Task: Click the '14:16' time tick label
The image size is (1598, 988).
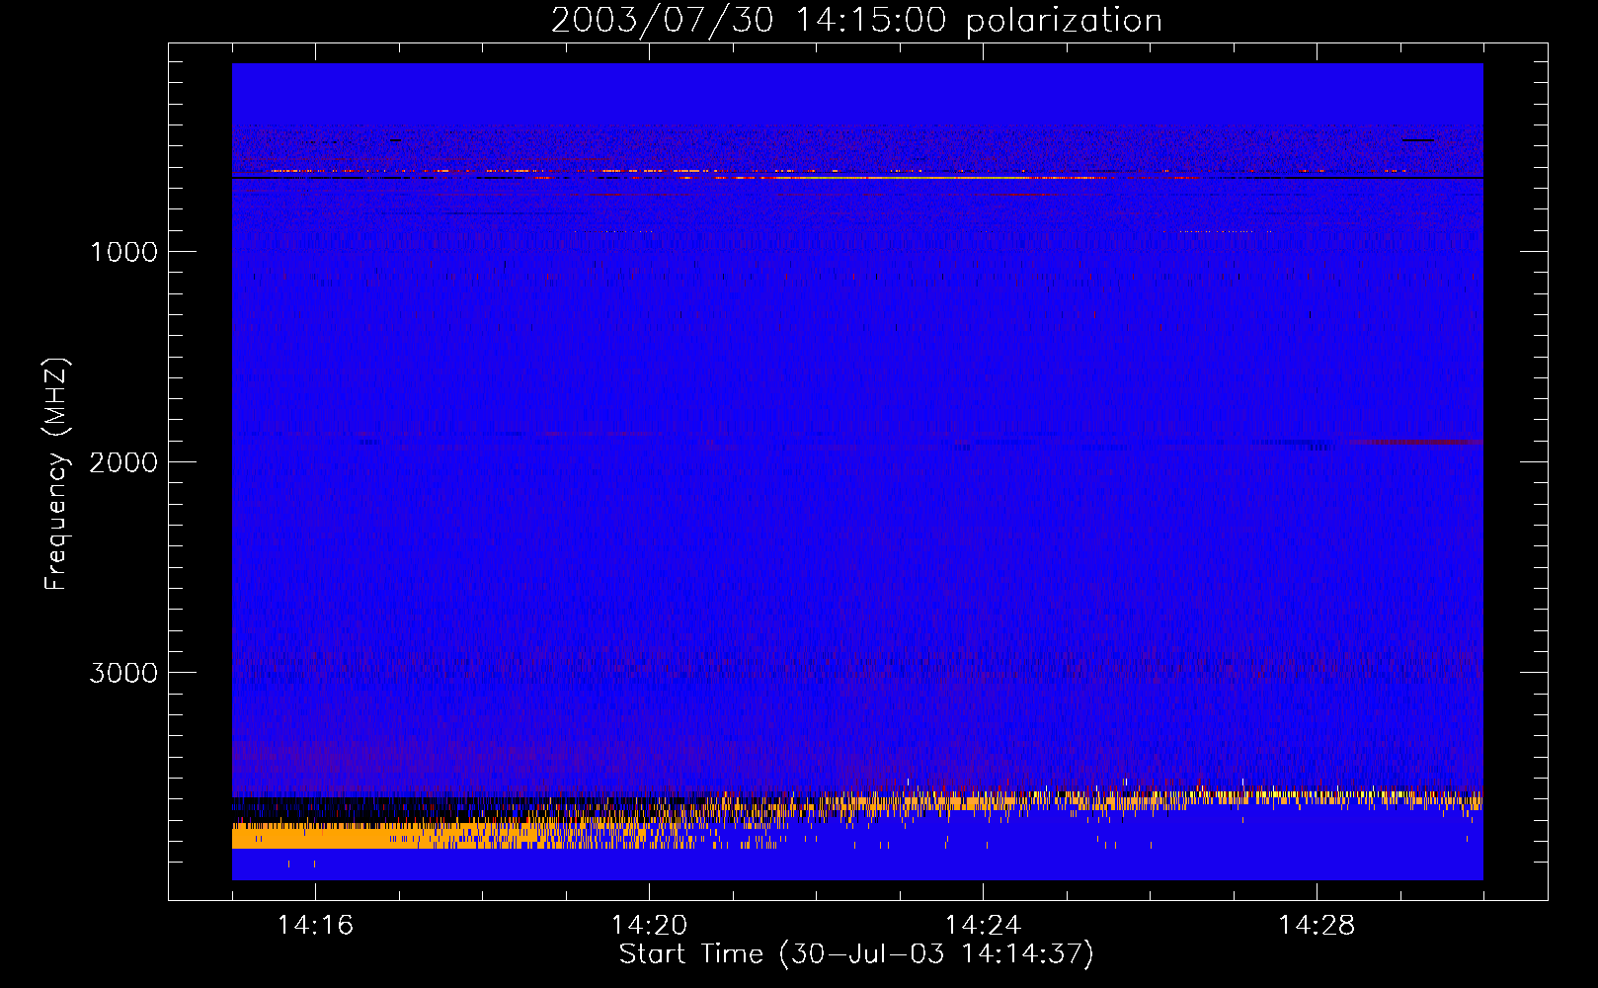Action: pos(315,925)
